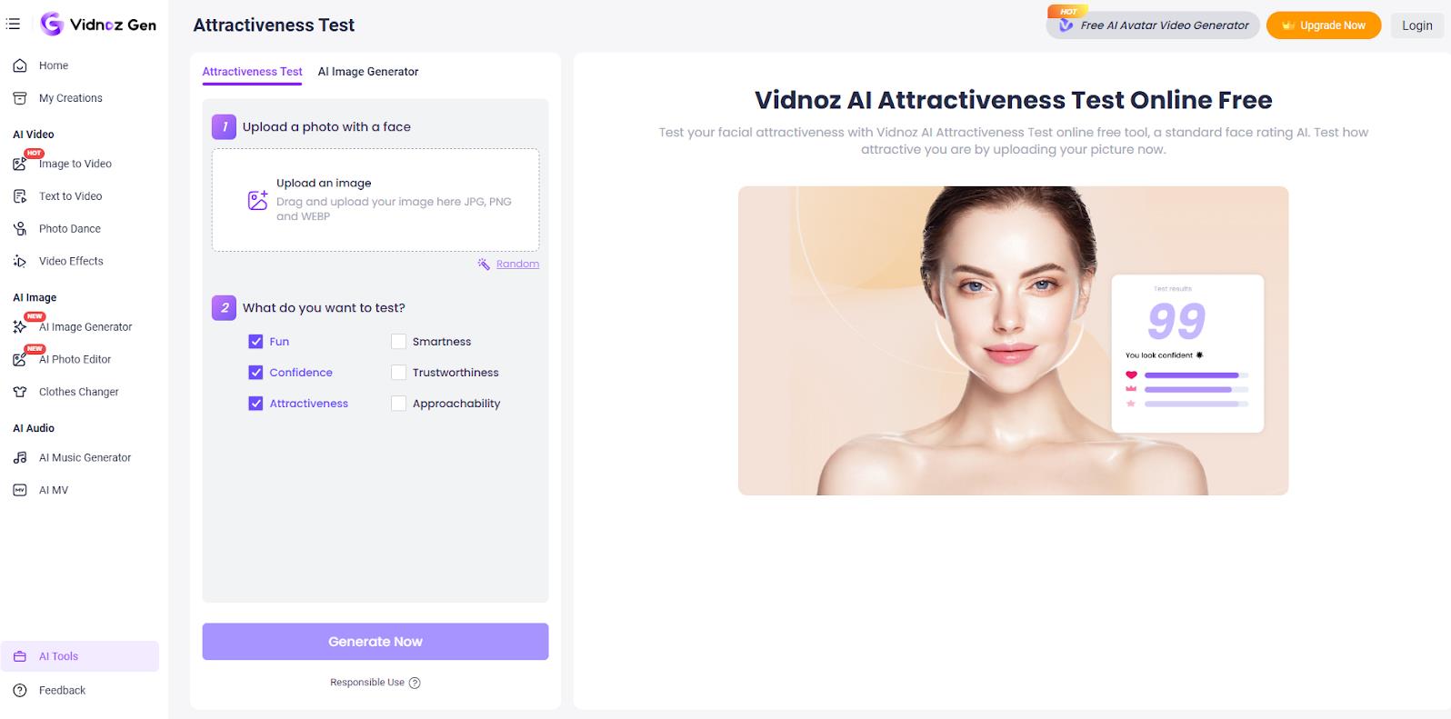Uncheck the Confidence checkbox
Image resolution: width=1451 pixels, height=719 pixels.
255,373
